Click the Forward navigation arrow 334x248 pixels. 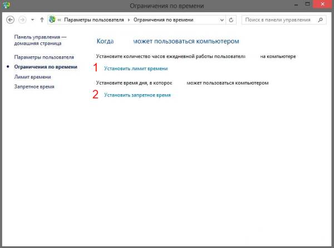22,20
